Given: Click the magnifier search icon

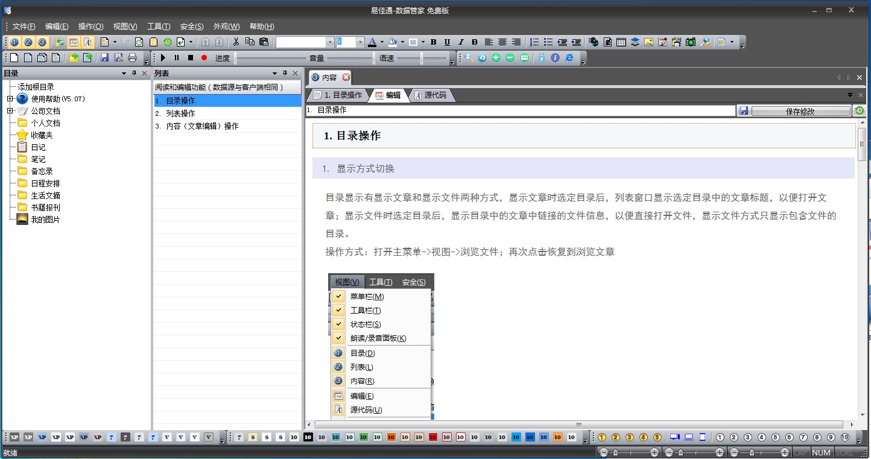Looking at the screenshot, I should pos(469,58).
